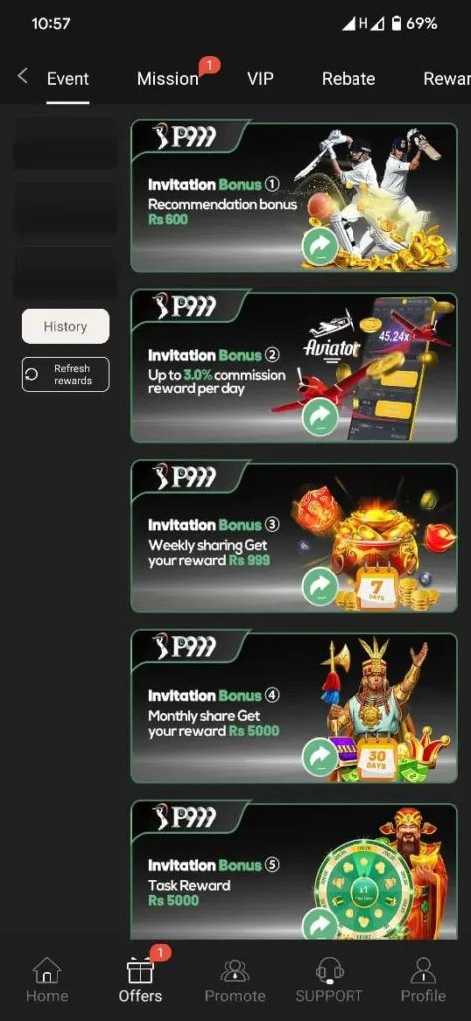Open Invitation Bonus 3 weekly sharing banner

coord(294,535)
